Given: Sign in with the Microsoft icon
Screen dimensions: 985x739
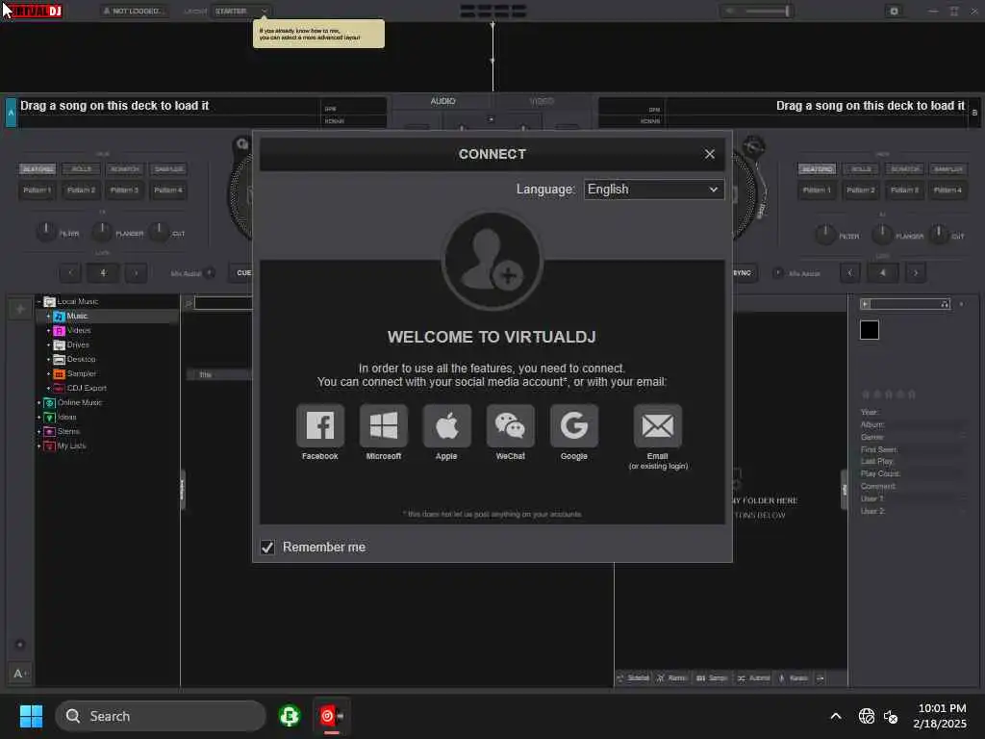Looking at the screenshot, I should point(383,425).
